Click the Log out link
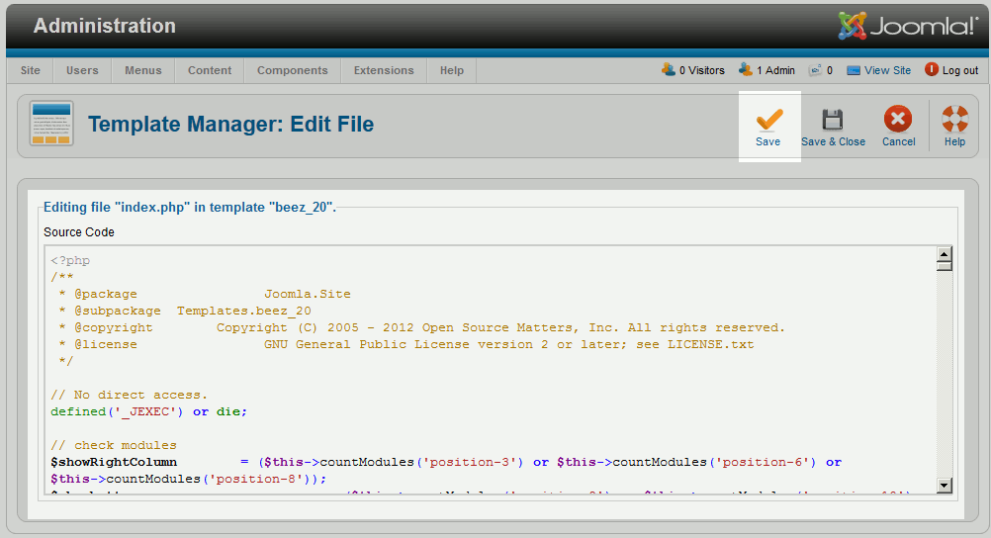 pos(960,71)
